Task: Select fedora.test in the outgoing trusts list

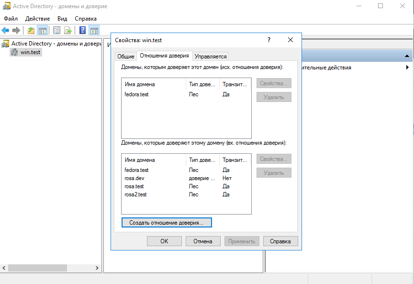Action: 136,94
